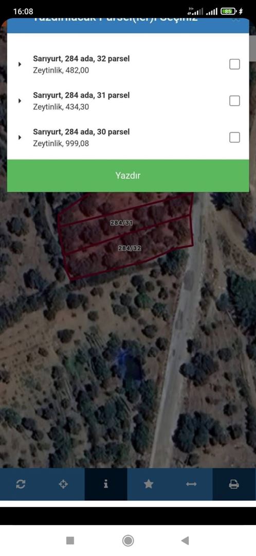256x556 pixels.
Task: Expand the 284 ada, 32 parsel row
Action: coord(20,64)
